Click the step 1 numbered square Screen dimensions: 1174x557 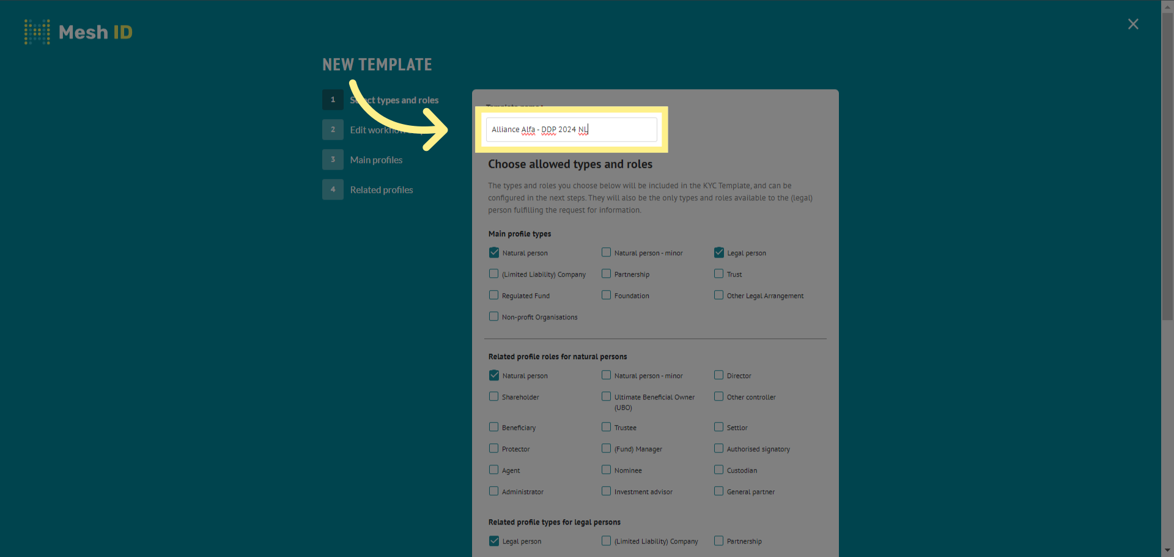click(333, 100)
